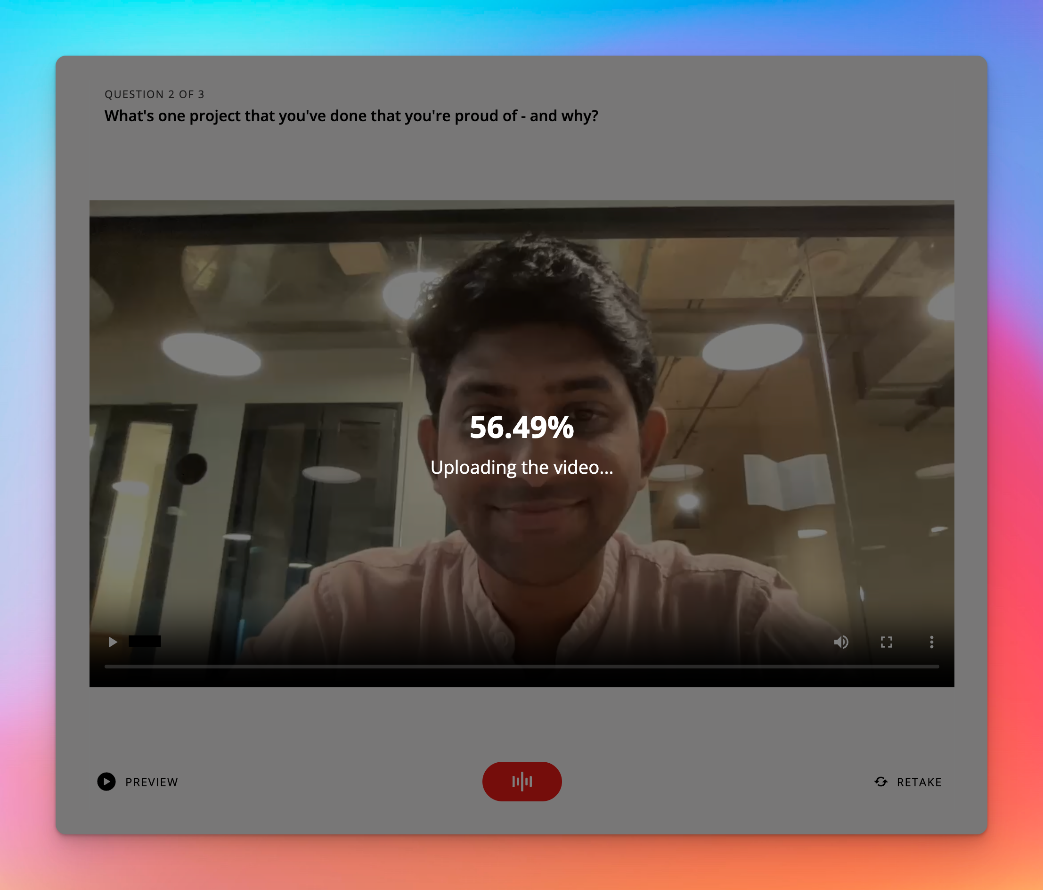Click the RETAKE text label

[x=919, y=782]
